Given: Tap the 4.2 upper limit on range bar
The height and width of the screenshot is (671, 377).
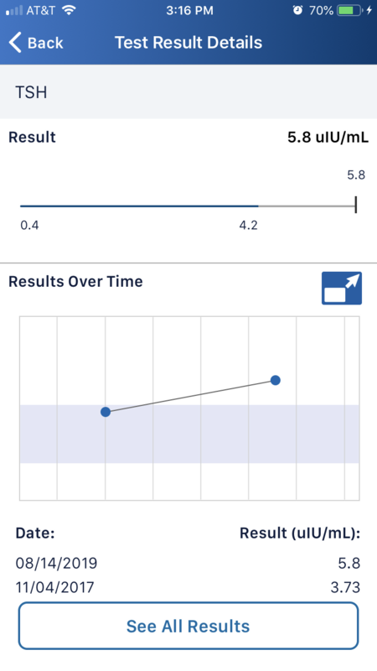Looking at the screenshot, I should tap(248, 225).
